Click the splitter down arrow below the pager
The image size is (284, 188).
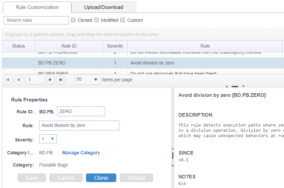pyautogui.click(x=243, y=86)
